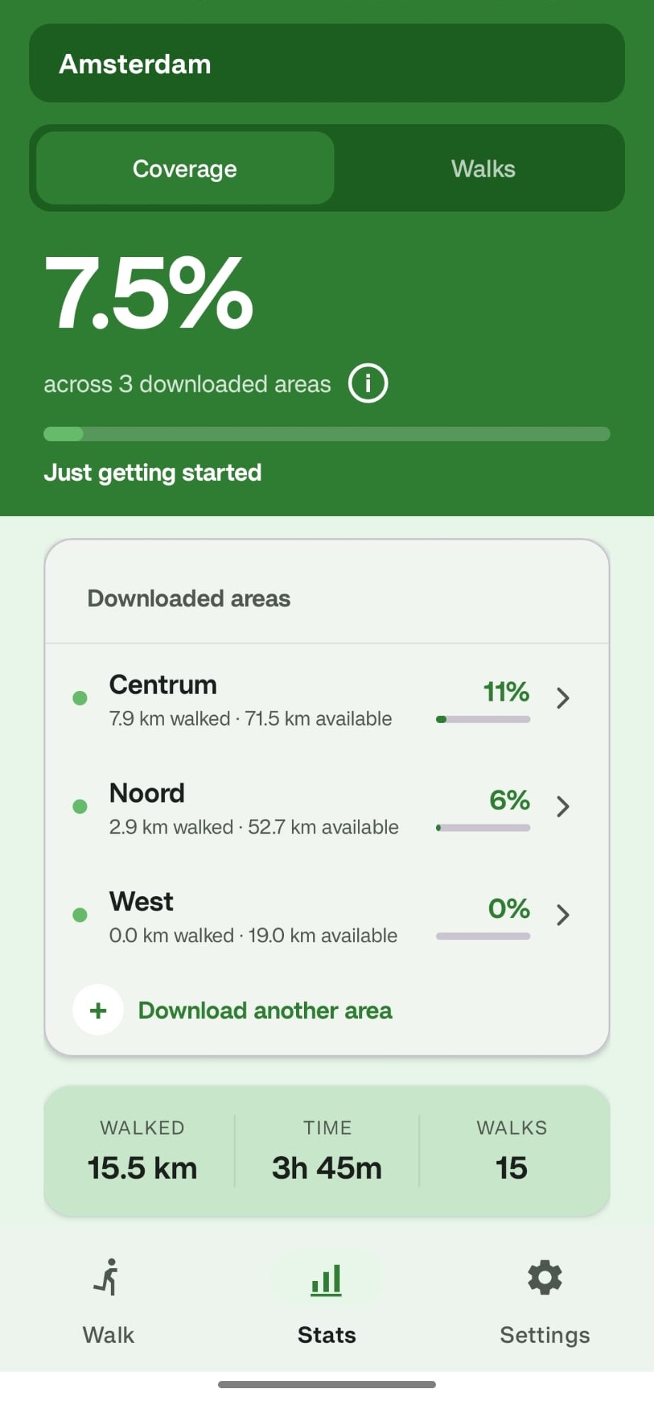Expand Centrum area details chevron

pos(563,698)
